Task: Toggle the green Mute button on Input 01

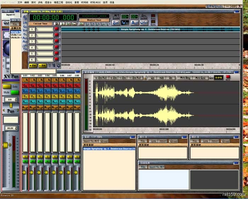Action: click(15, 92)
